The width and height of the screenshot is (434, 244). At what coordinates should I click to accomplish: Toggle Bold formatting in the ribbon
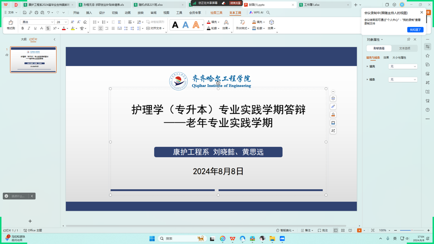pos(23,29)
